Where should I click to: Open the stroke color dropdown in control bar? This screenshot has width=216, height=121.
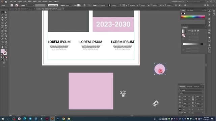(19, 5)
